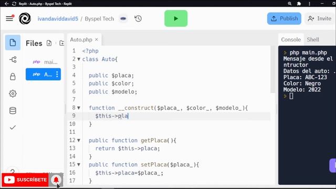This screenshot has height=189, width=336.
Task: Click the 'return $this->placa;' line
Action: tap(128, 148)
